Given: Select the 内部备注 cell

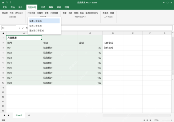Looking at the screenshot, I should click(113, 43).
